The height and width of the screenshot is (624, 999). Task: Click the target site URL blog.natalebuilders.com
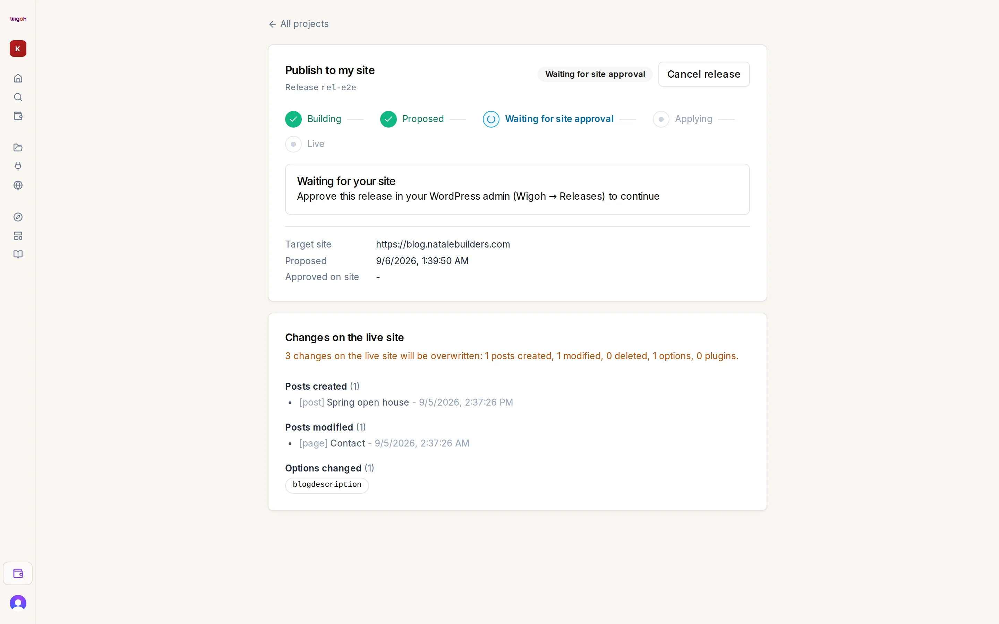(443, 244)
